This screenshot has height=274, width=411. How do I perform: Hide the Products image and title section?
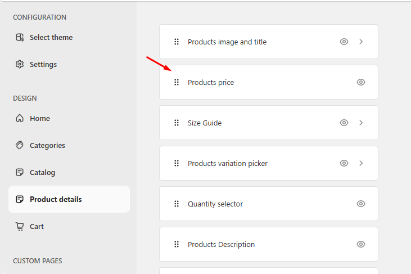pyautogui.click(x=344, y=42)
